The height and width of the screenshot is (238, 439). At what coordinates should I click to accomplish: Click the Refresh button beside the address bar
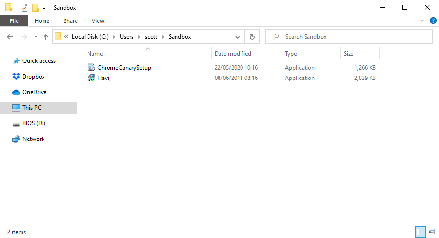pos(252,37)
